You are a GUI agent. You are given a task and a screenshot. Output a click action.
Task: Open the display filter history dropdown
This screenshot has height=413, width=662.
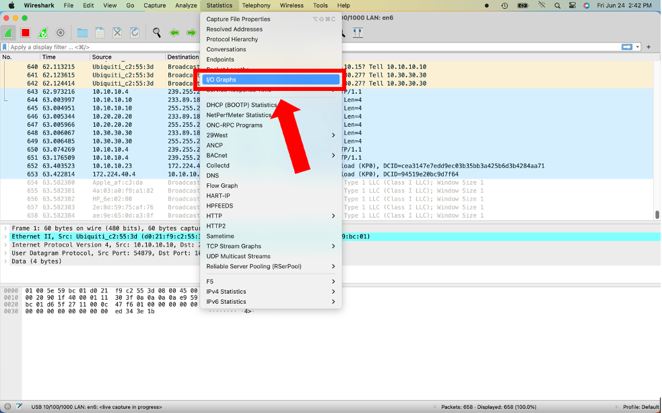tap(638, 47)
